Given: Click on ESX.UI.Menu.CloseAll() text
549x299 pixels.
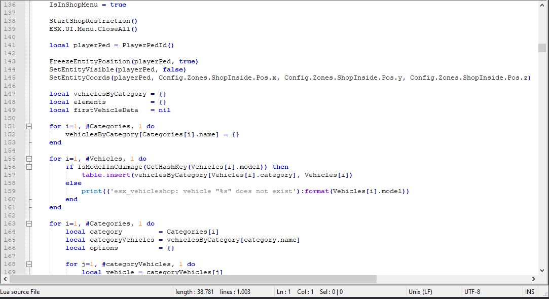Looking at the screenshot, I should tap(93, 29).
